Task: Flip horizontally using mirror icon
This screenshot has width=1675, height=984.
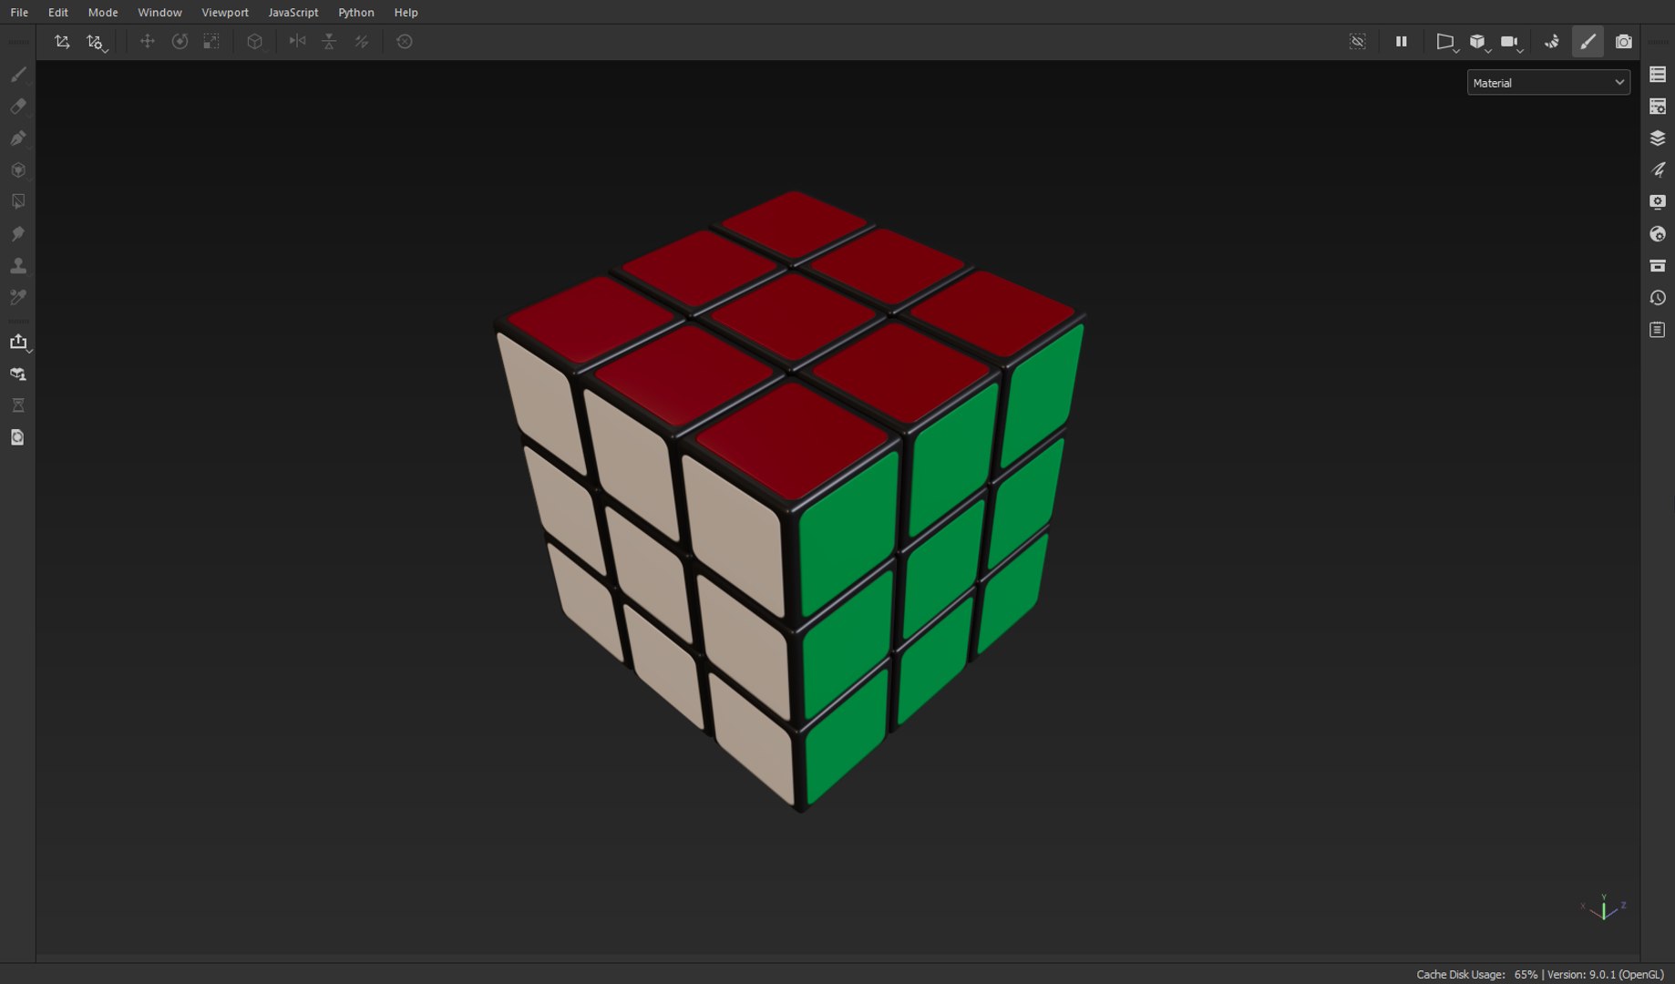Action: click(x=297, y=41)
